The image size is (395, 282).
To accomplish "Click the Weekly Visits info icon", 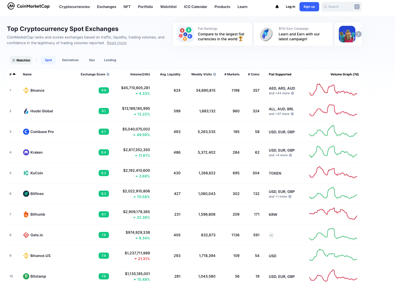I will point(215,74).
